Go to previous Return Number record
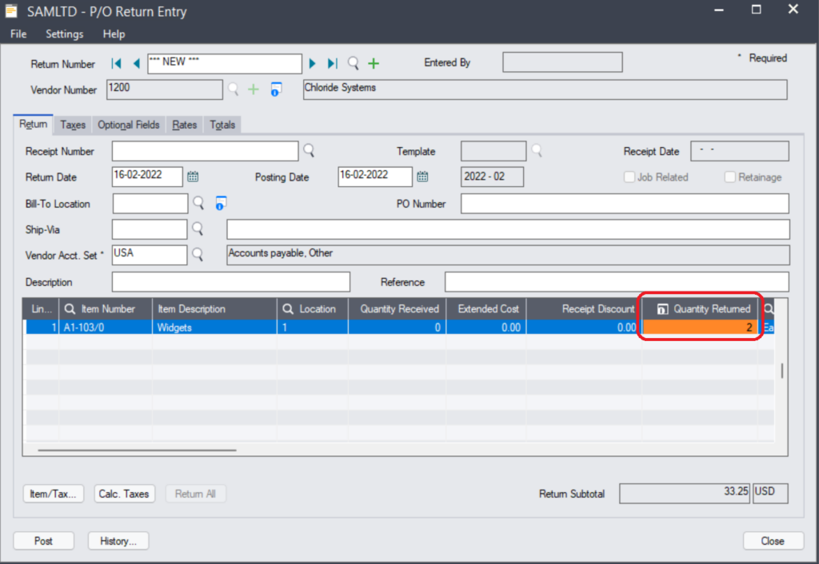This screenshot has width=819, height=564. pyautogui.click(x=136, y=64)
